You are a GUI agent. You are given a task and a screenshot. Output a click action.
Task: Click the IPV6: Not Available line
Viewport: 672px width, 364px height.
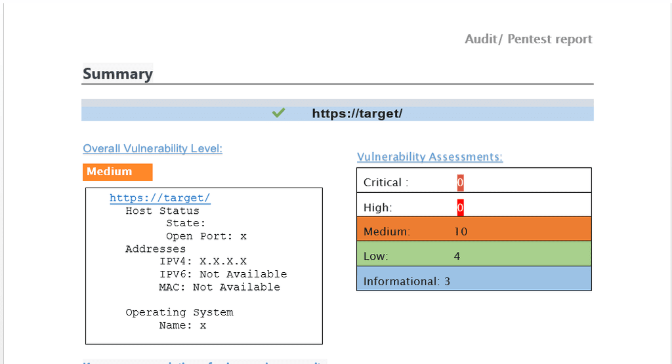(x=223, y=274)
